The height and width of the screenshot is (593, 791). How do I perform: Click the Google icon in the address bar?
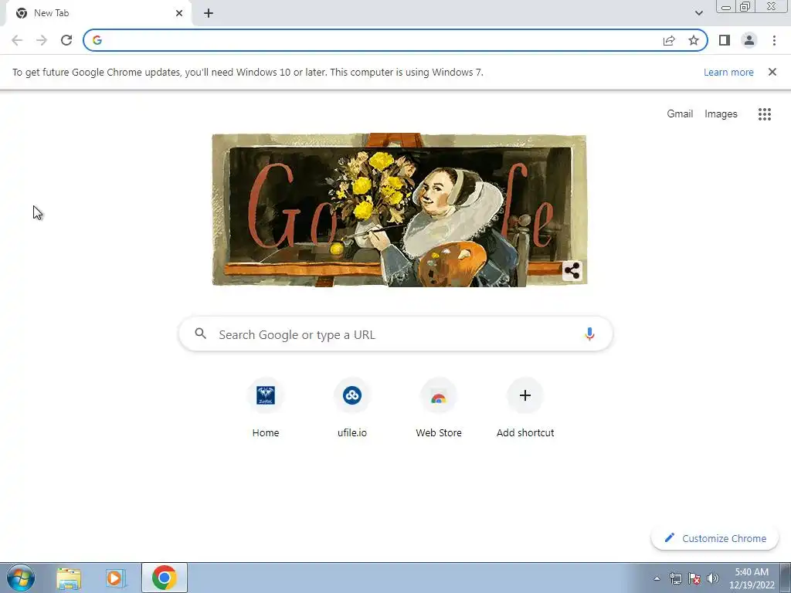(x=97, y=40)
